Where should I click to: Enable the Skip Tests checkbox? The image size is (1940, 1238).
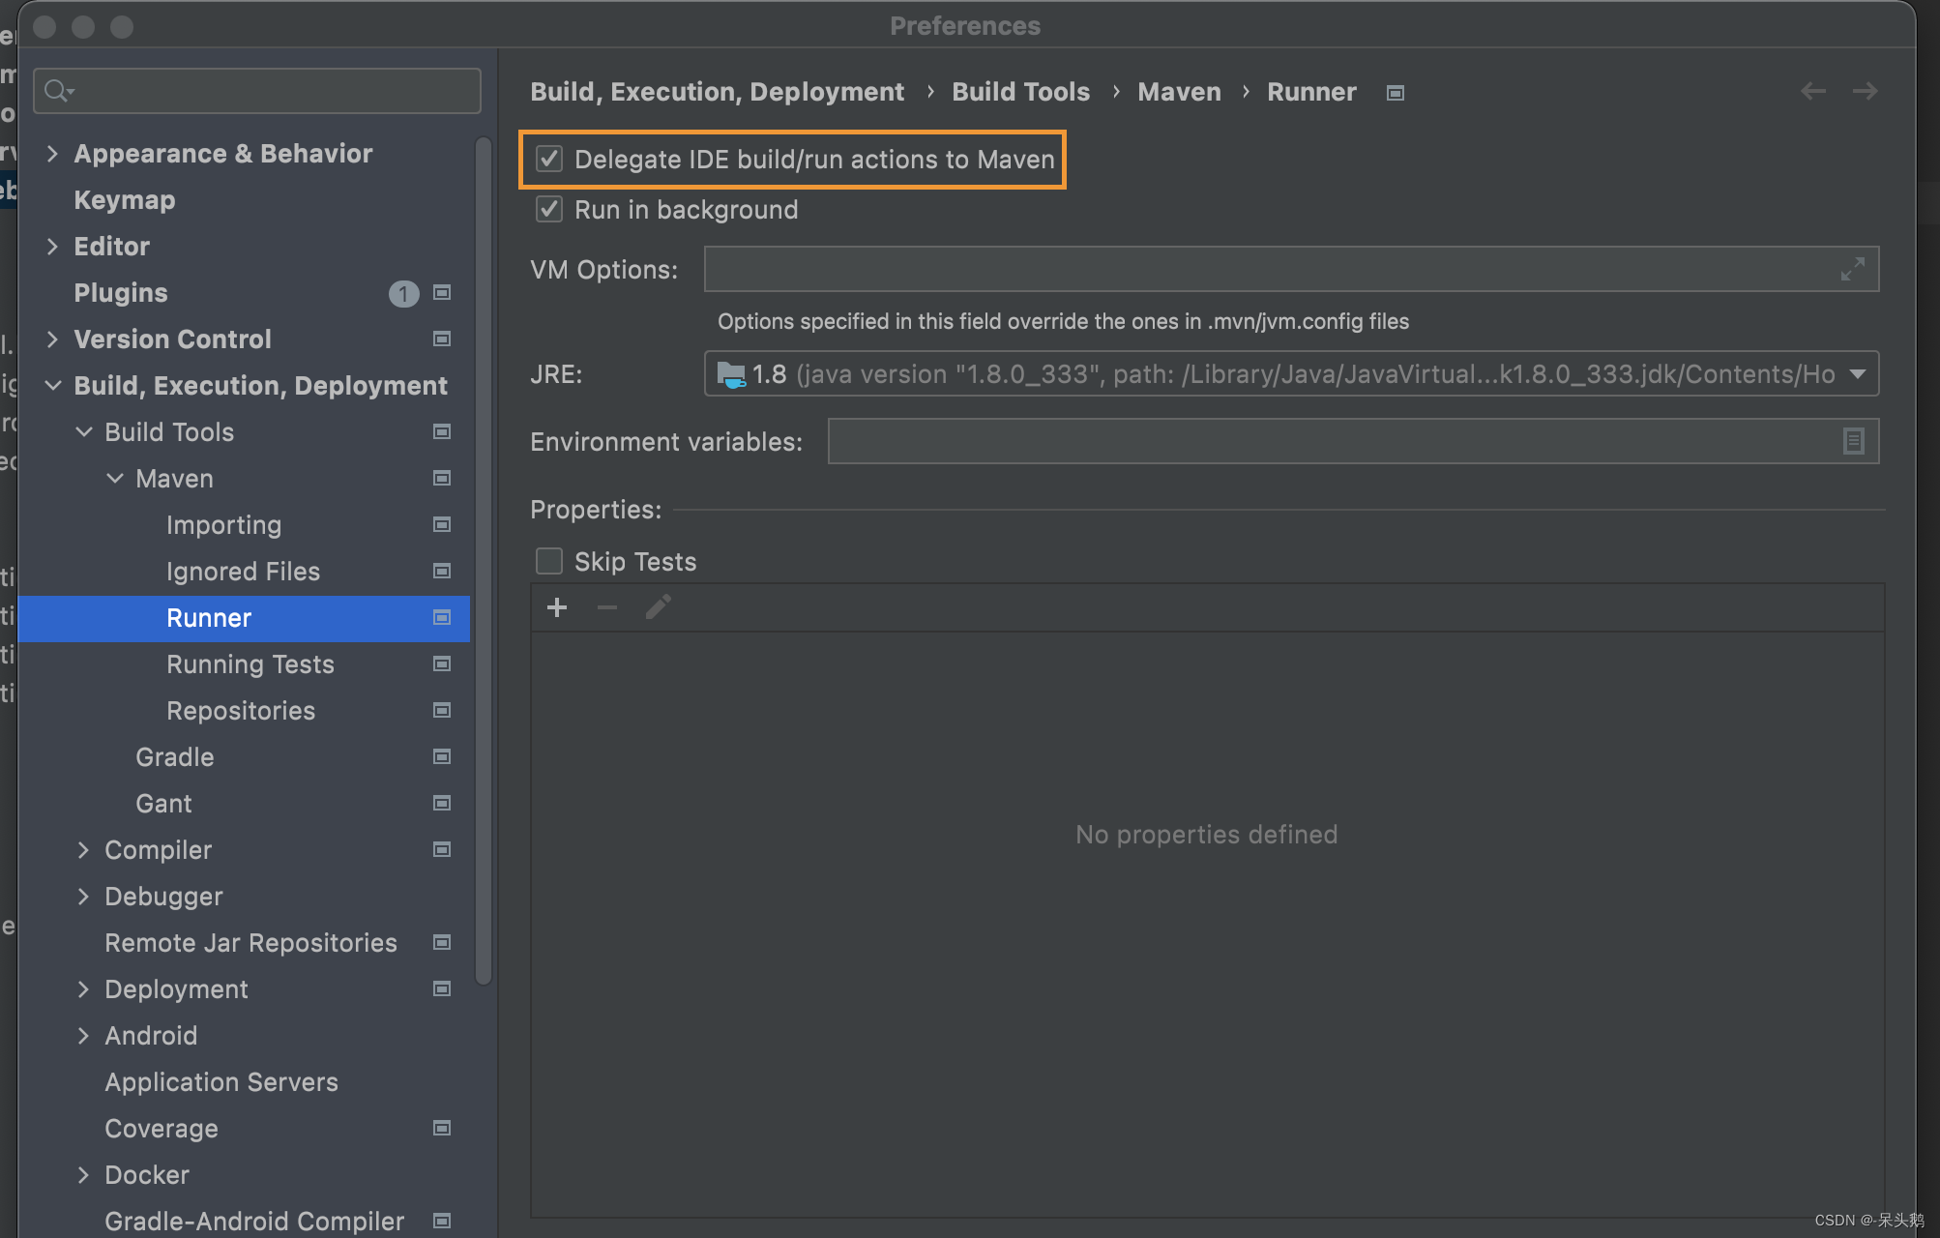click(549, 561)
